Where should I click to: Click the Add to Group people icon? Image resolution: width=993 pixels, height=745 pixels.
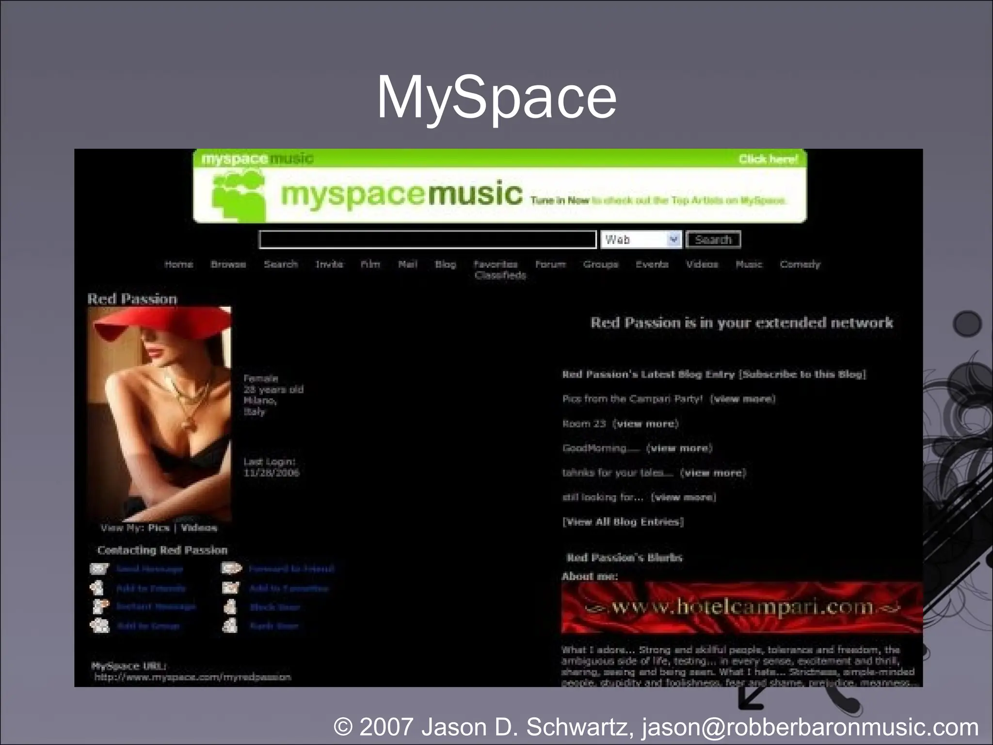(100, 626)
